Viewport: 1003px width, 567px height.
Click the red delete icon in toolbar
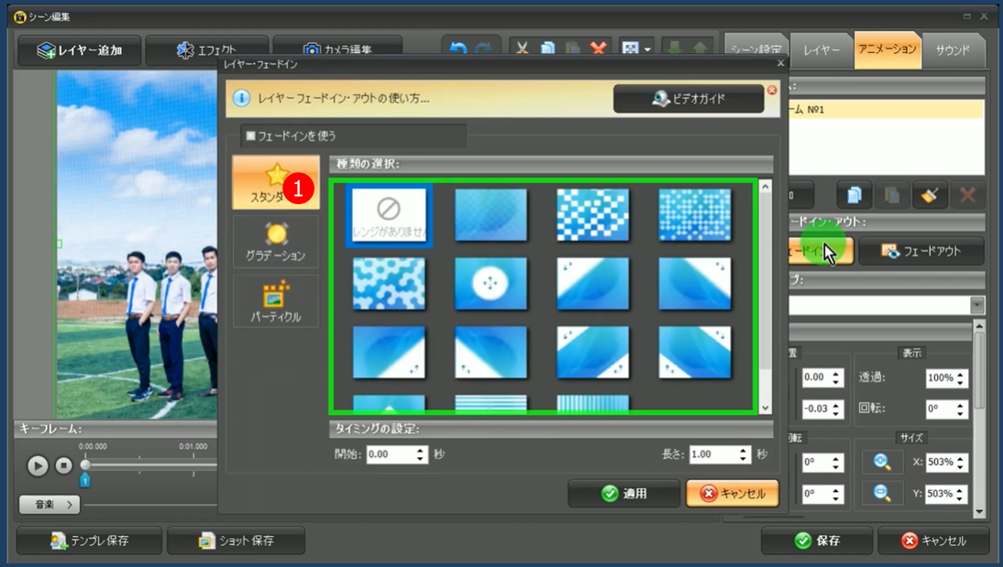coord(600,49)
